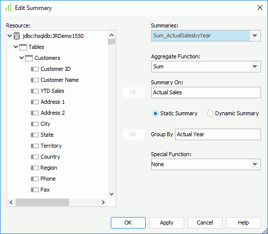Cancel the Edit Summary dialog

(x=205, y=223)
